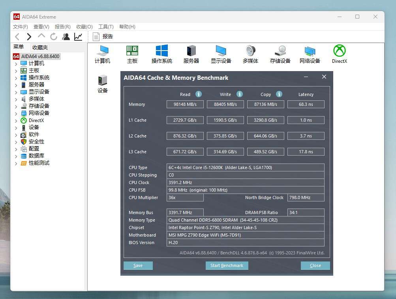Click the info icon beside Copy
396x299 pixels.
(279, 94)
